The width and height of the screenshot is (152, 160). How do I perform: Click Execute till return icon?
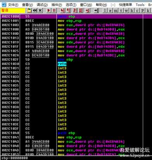88,10
